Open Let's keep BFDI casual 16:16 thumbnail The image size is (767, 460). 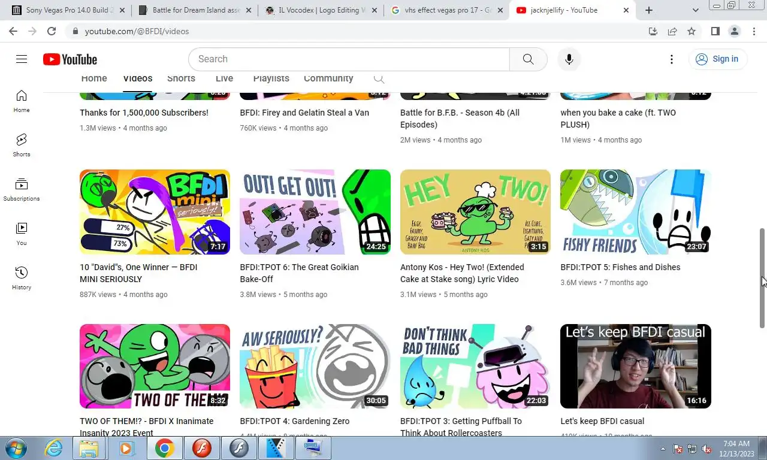[636, 366]
